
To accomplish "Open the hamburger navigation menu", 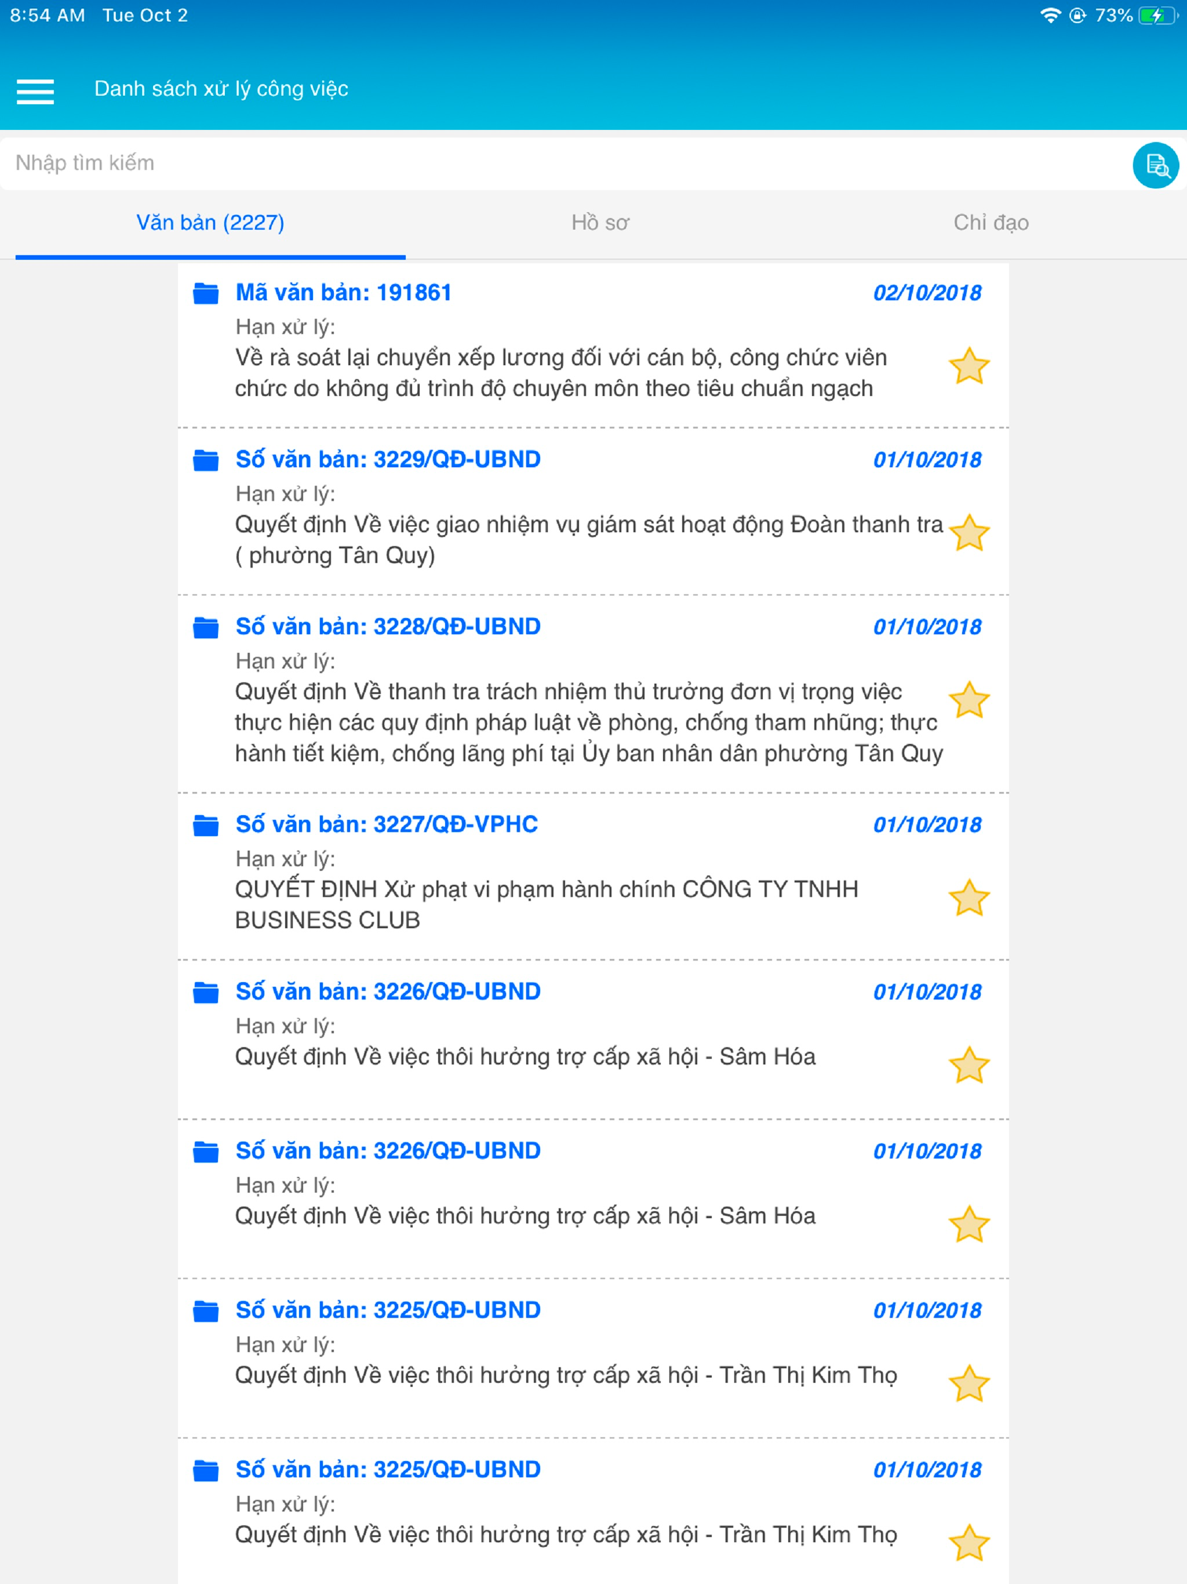I will pyautogui.click(x=35, y=91).
